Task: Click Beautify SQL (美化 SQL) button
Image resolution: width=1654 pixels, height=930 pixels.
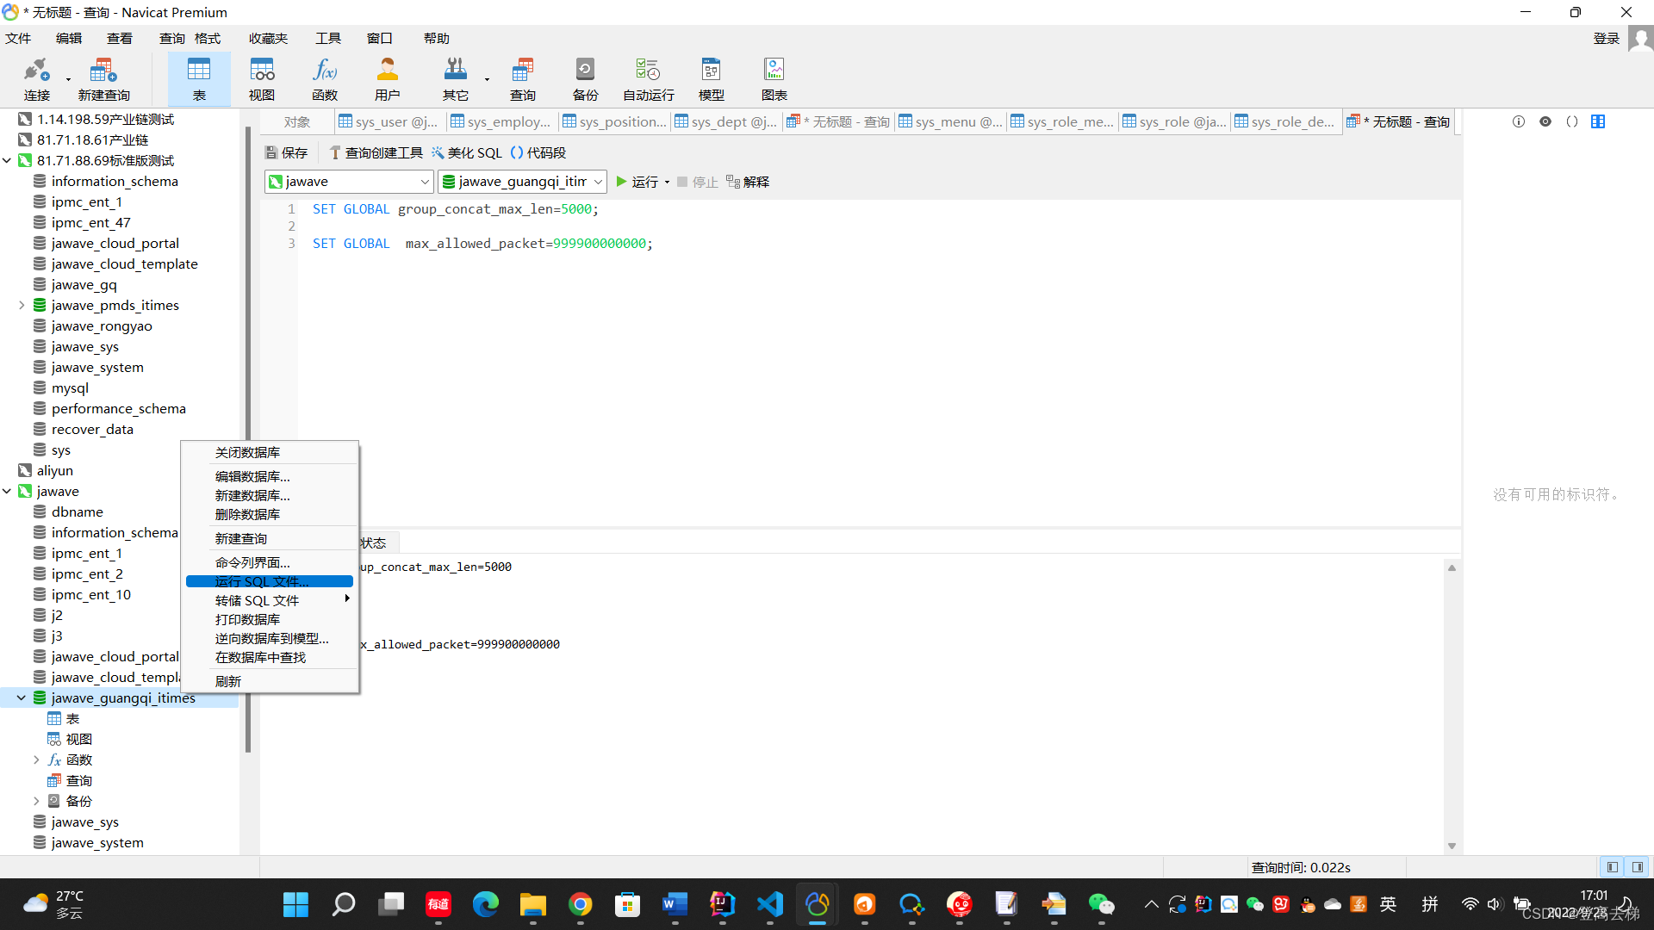Action: pyautogui.click(x=466, y=152)
